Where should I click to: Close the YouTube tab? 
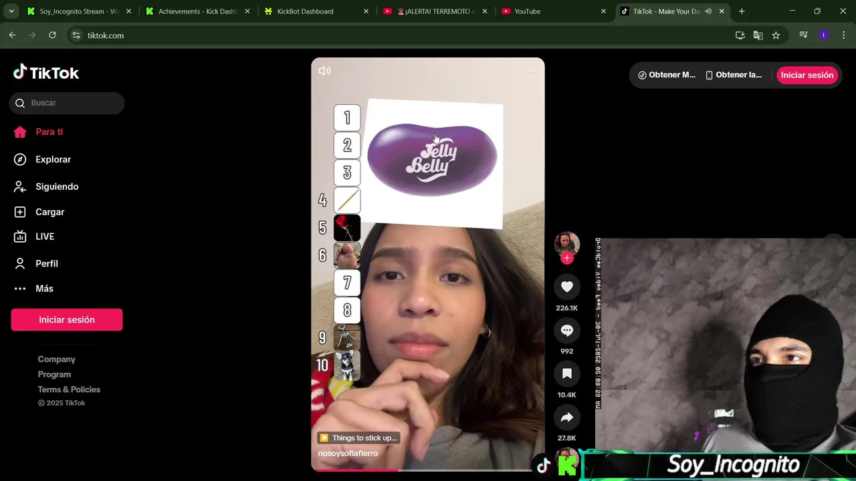603,11
